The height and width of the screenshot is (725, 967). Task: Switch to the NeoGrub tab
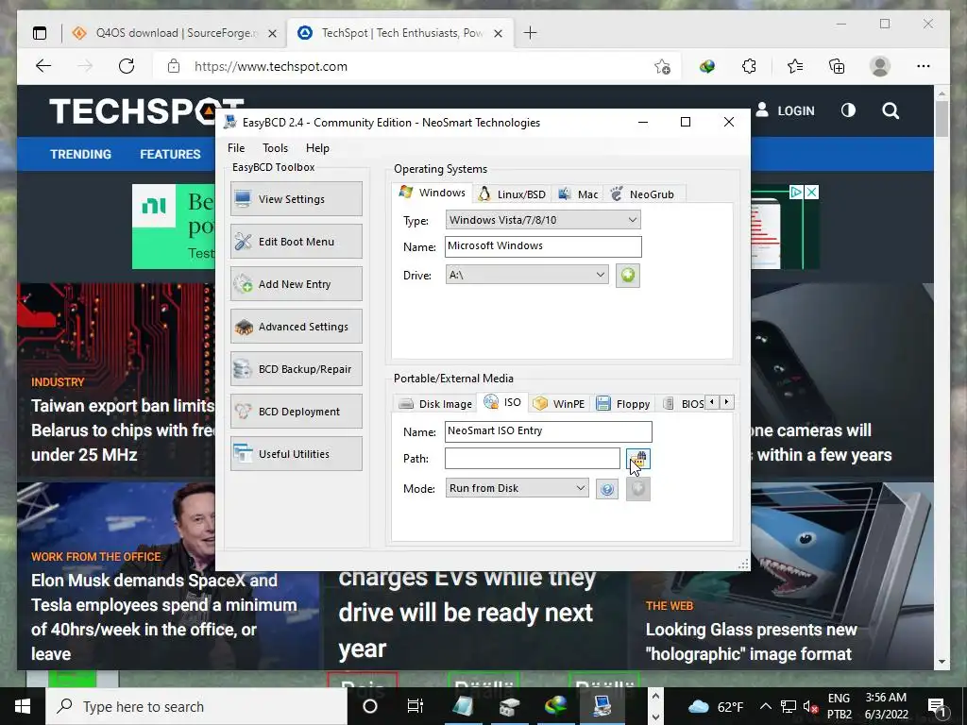pos(643,194)
